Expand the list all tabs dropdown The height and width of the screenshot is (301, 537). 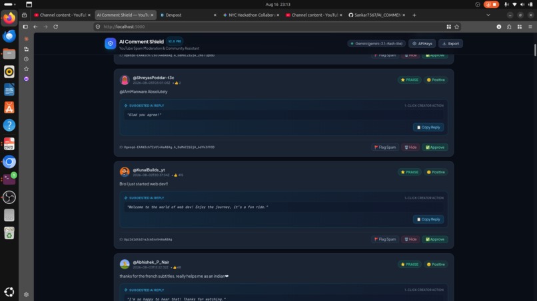coord(488,15)
